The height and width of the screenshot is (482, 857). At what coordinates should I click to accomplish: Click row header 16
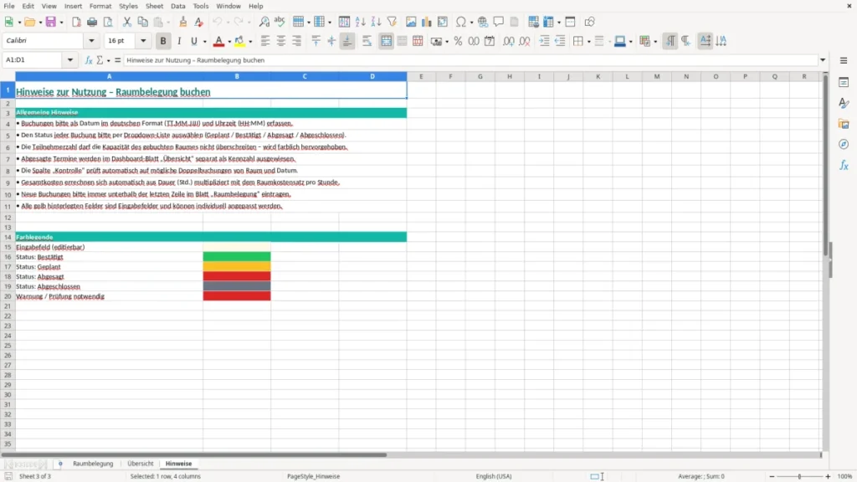point(8,257)
